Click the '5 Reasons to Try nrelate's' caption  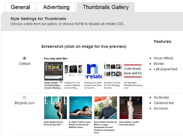click(x=72, y=85)
